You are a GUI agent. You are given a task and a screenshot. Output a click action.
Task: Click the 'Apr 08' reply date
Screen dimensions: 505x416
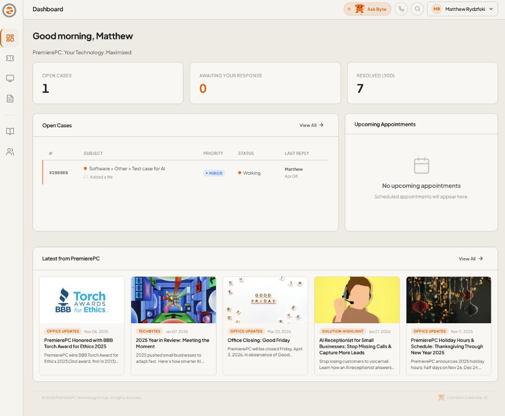tap(291, 176)
